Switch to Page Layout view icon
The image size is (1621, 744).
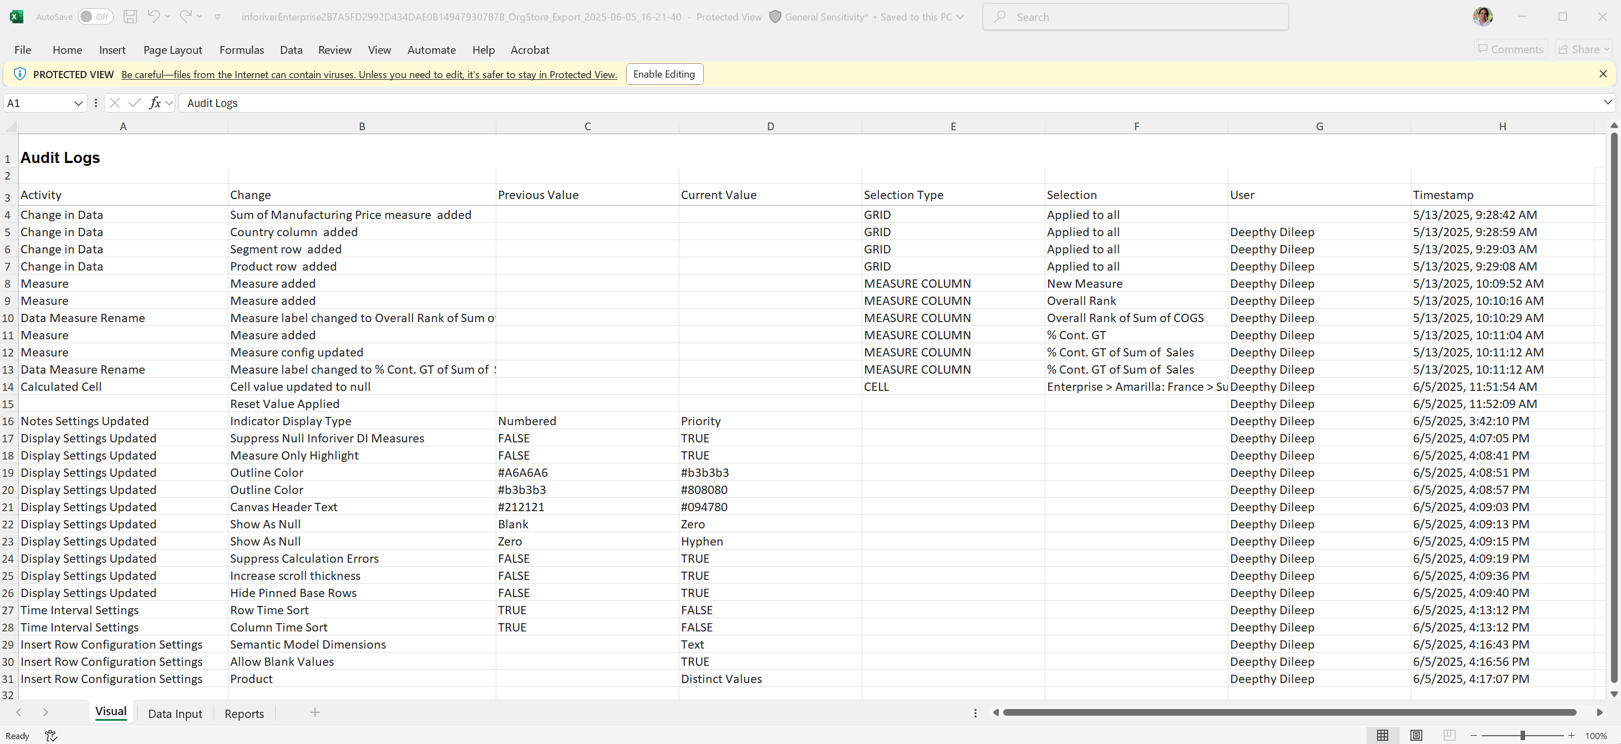[x=1416, y=735]
